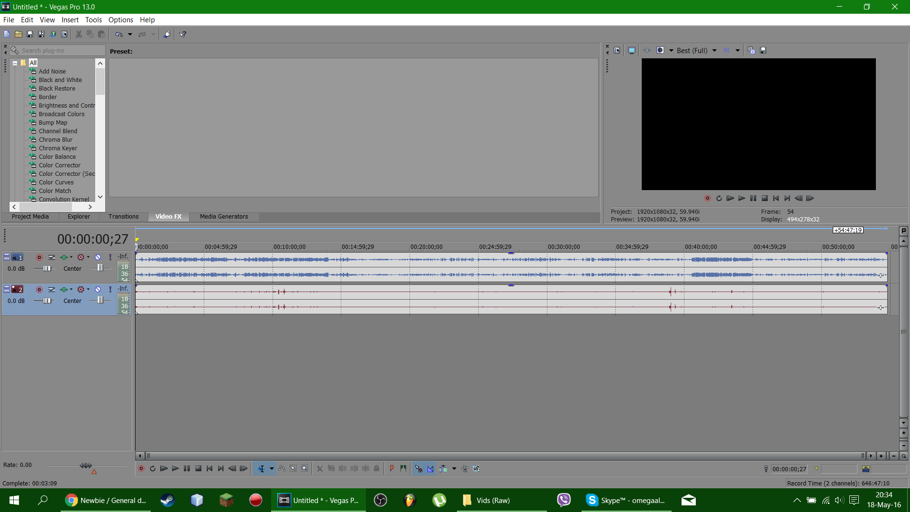Insert a marker on the timeline
Image resolution: width=910 pixels, height=512 pixels.
[x=391, y=469]
